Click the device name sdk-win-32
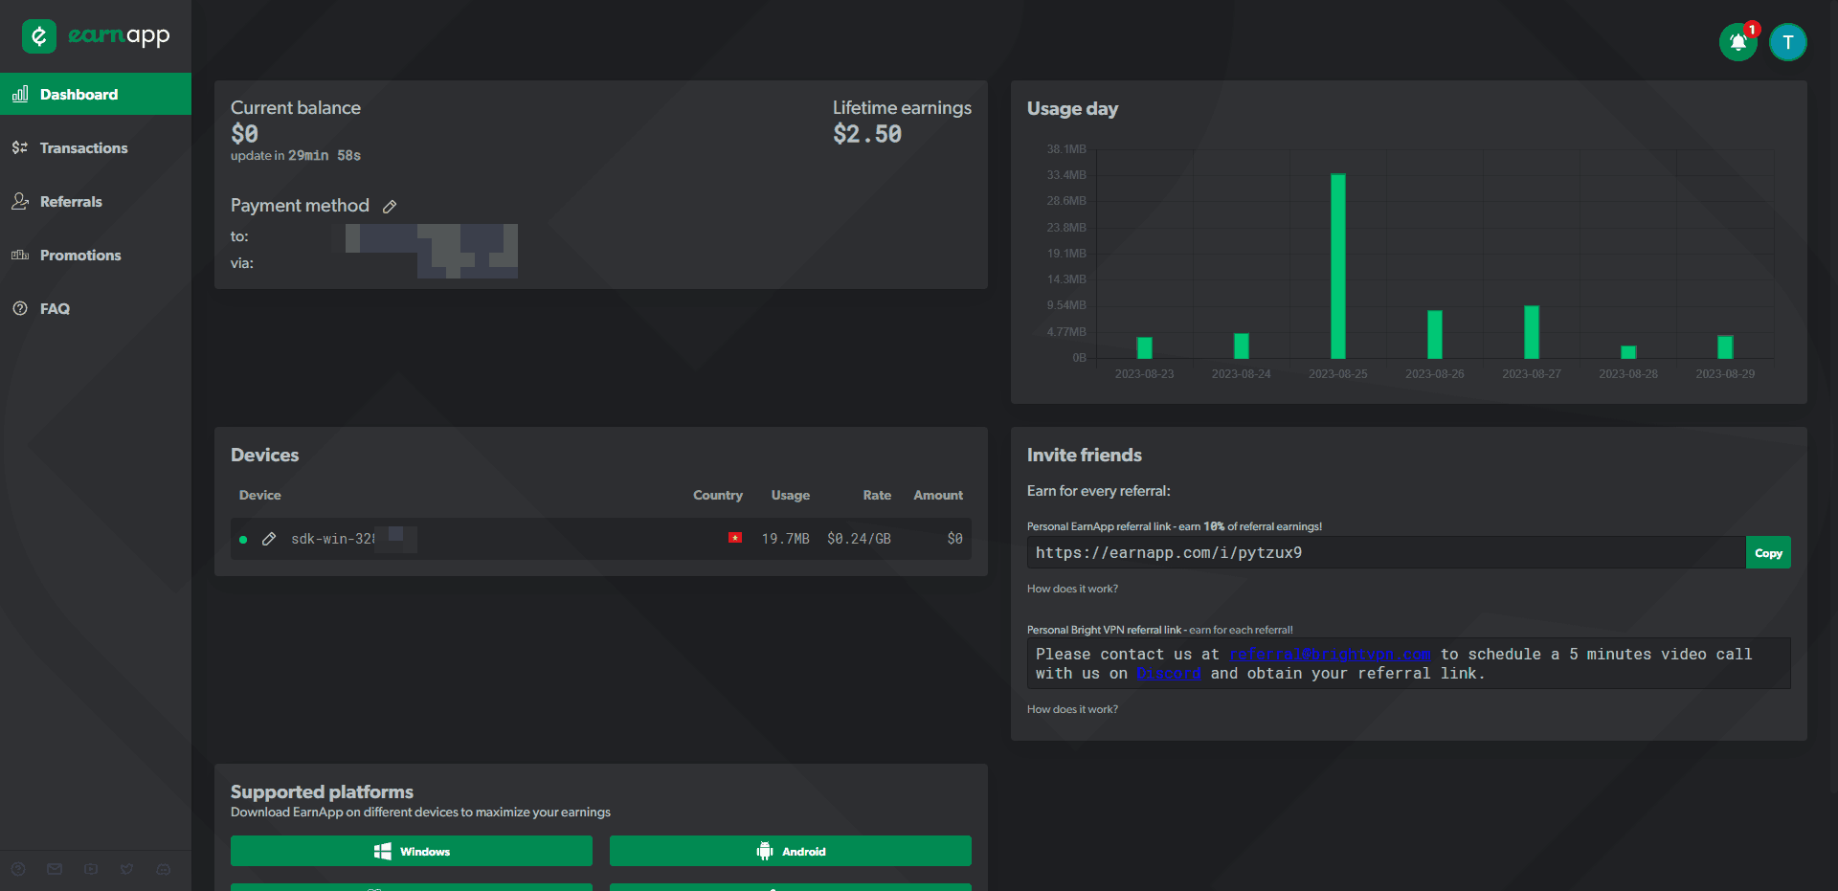1838x891 pixels. point(333,539)
